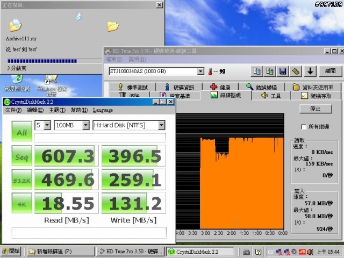Open the 說明 help menu in HD Tune
344x258 pixels.
pyautogui.click(x=138, y=59)
